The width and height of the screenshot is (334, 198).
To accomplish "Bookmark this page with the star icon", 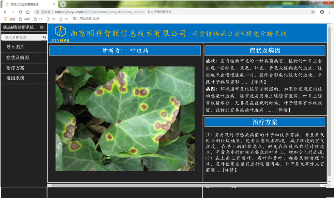I will 313,12.
